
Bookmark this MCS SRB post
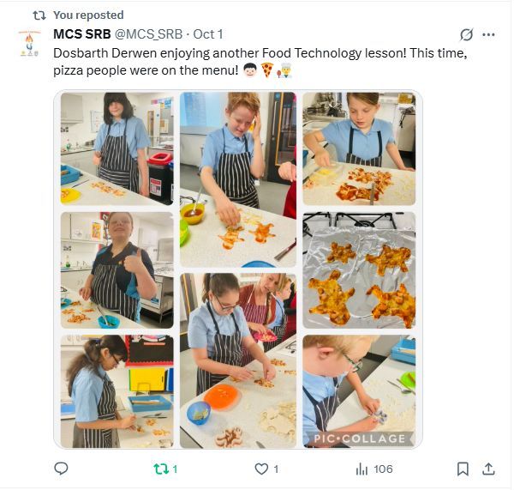click(x=463, y=469)
